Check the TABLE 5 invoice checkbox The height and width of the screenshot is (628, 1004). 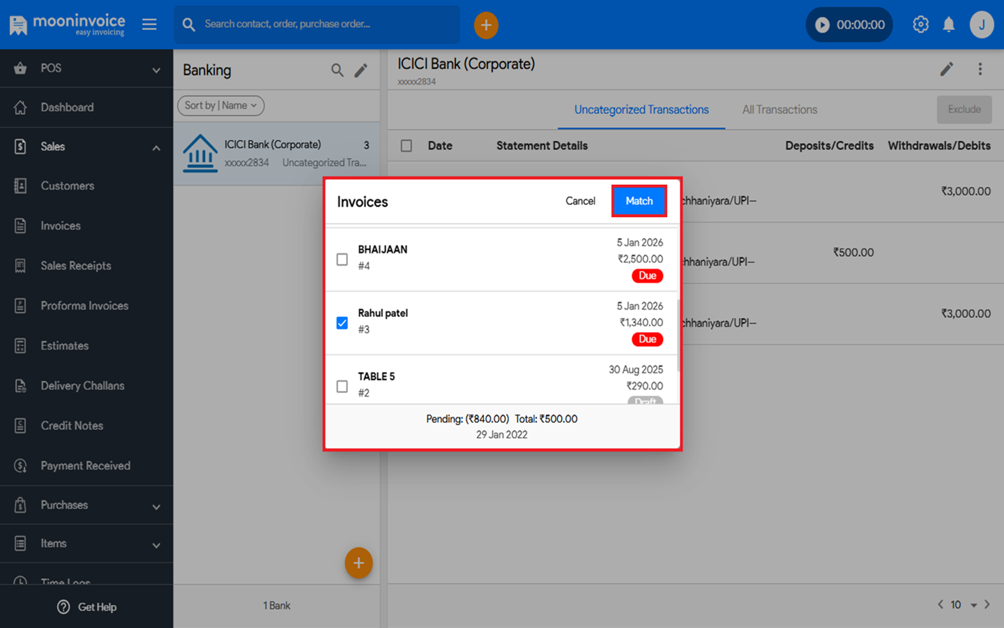click(342, 387)
